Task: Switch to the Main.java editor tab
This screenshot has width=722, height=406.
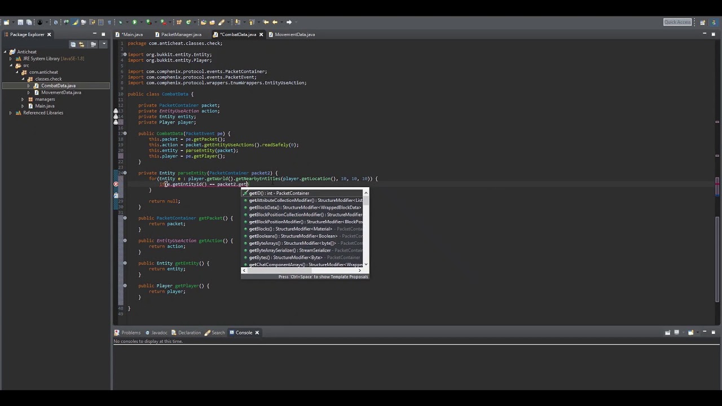Action: click(x=133, y=34)
